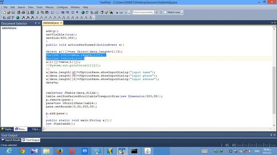
Task: Undo the last edit
Action: [x=52, y=12]
